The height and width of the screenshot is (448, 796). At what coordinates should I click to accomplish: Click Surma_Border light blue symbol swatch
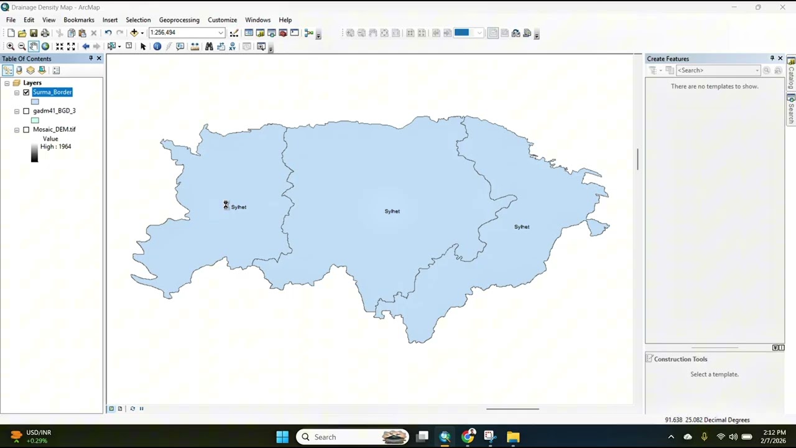tap(35, 101)
